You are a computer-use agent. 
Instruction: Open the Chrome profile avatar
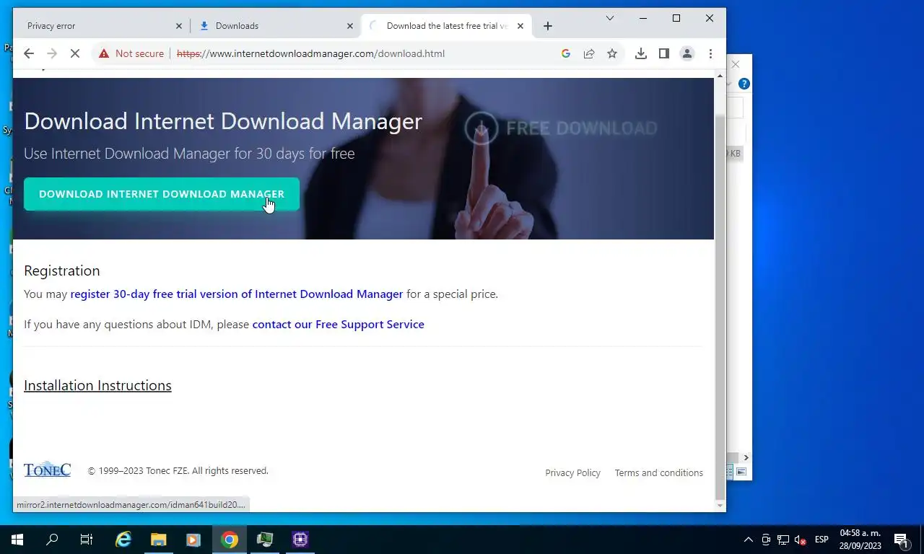(x=687, y=53)
